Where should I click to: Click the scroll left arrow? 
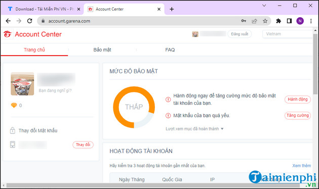(x=4, y=185)
